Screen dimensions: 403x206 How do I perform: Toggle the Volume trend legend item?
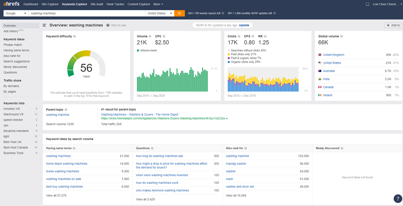point(149,50)
